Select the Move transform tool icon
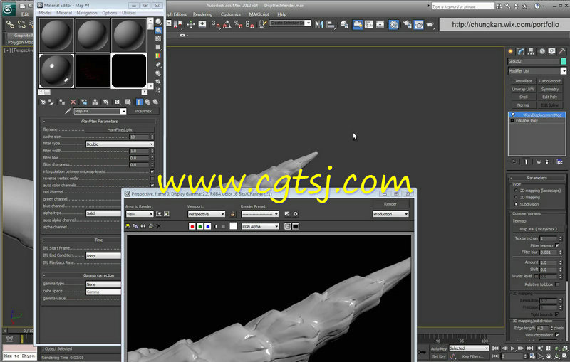This screenshot has height=362, width=570. pos(191,24)
